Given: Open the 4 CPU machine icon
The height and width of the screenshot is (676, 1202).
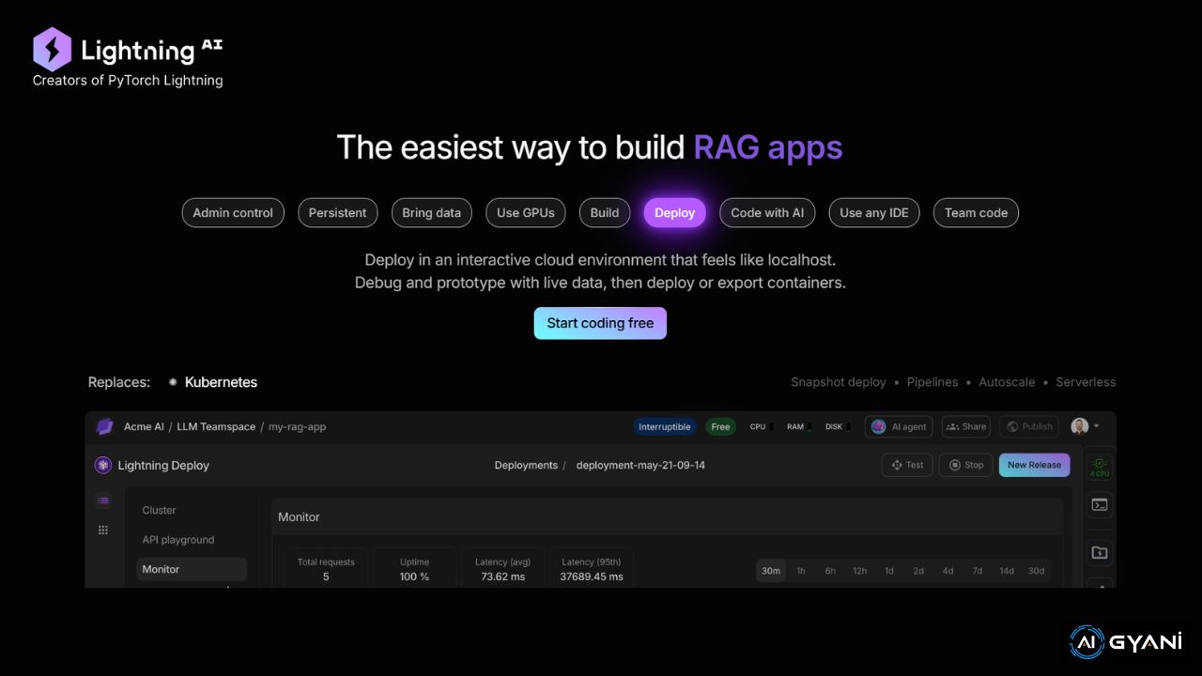Looking at the screenshot, I should (x=1100, y=466).
